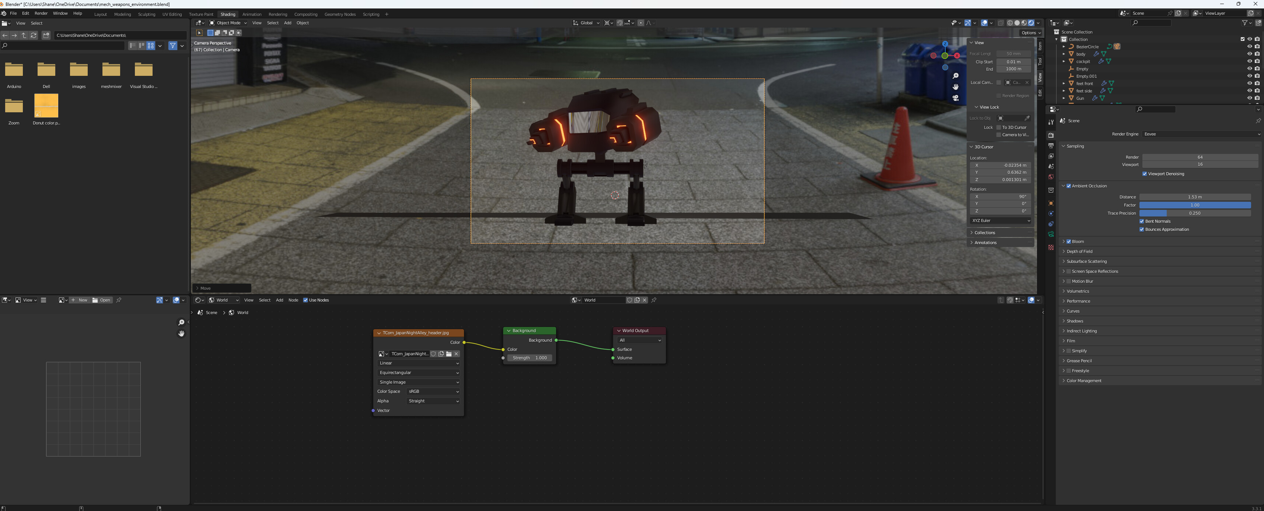Open Output Properties printer icon

coord(1051,146)
